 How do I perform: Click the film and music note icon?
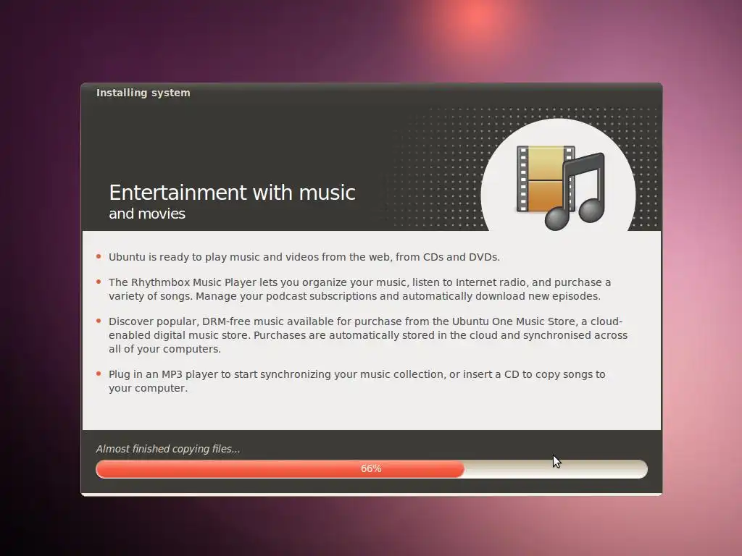[x=561, y=188]
